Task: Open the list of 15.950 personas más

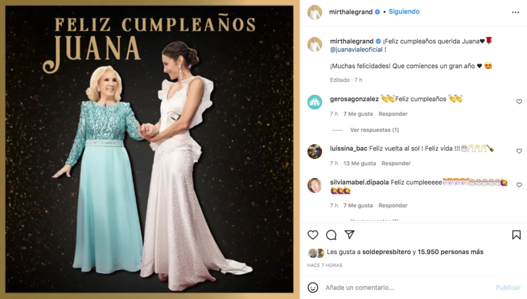Action: (x=450, y=252)
